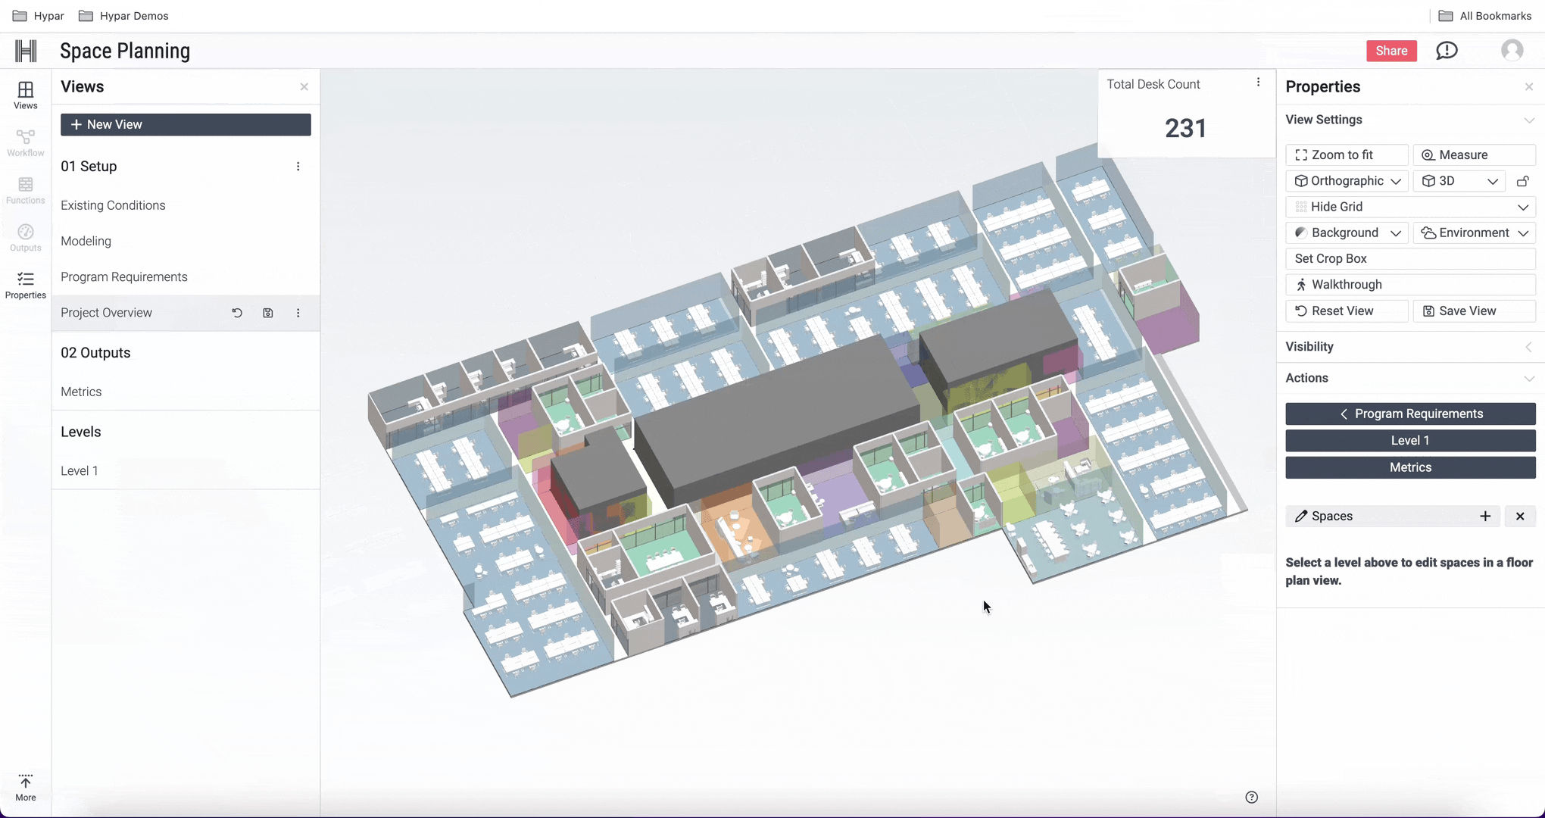Click the red Share button
1545x818 pixels.
click(x=1391, y=51)
